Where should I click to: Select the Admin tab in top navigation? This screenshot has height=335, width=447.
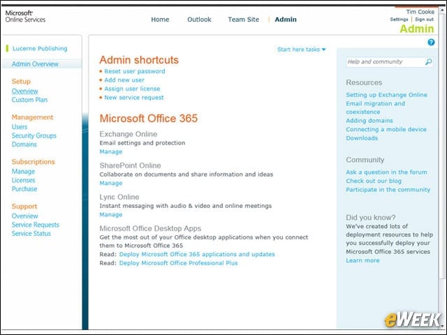pyautogui.click(x=286, y=20)
